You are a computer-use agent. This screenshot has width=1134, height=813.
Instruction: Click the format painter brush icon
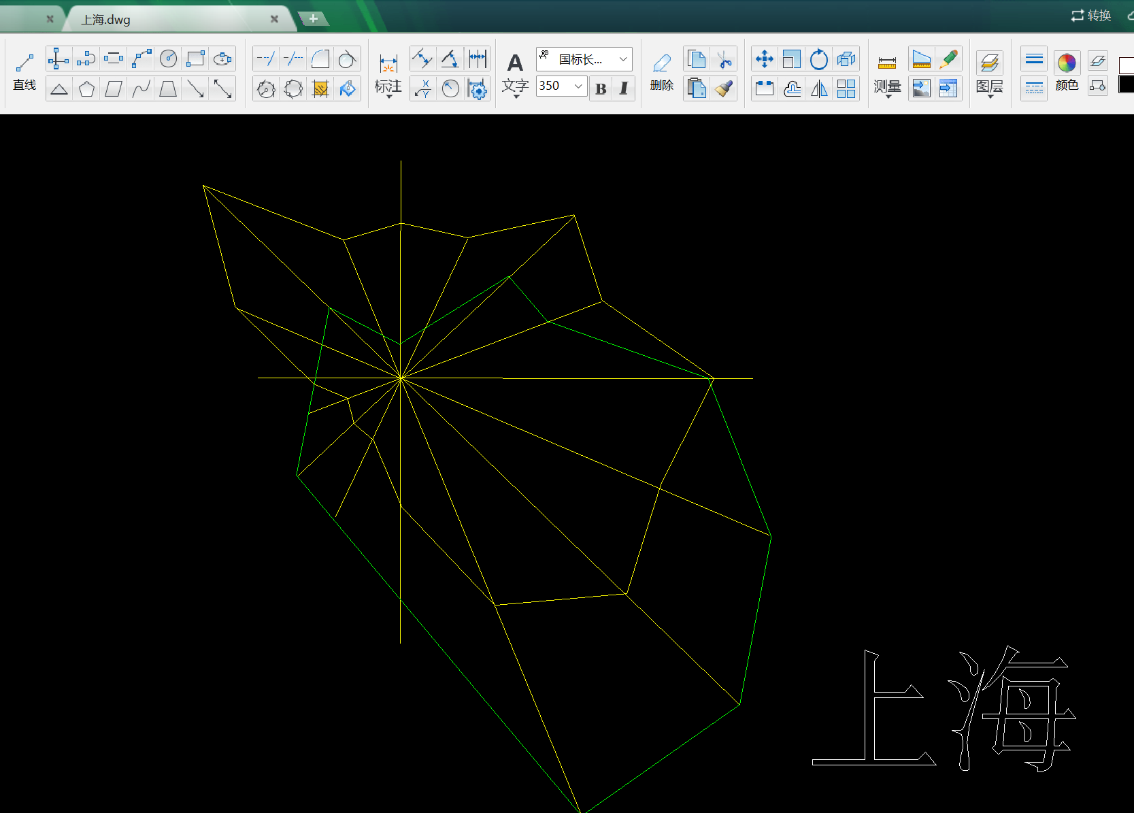[724, 88]
